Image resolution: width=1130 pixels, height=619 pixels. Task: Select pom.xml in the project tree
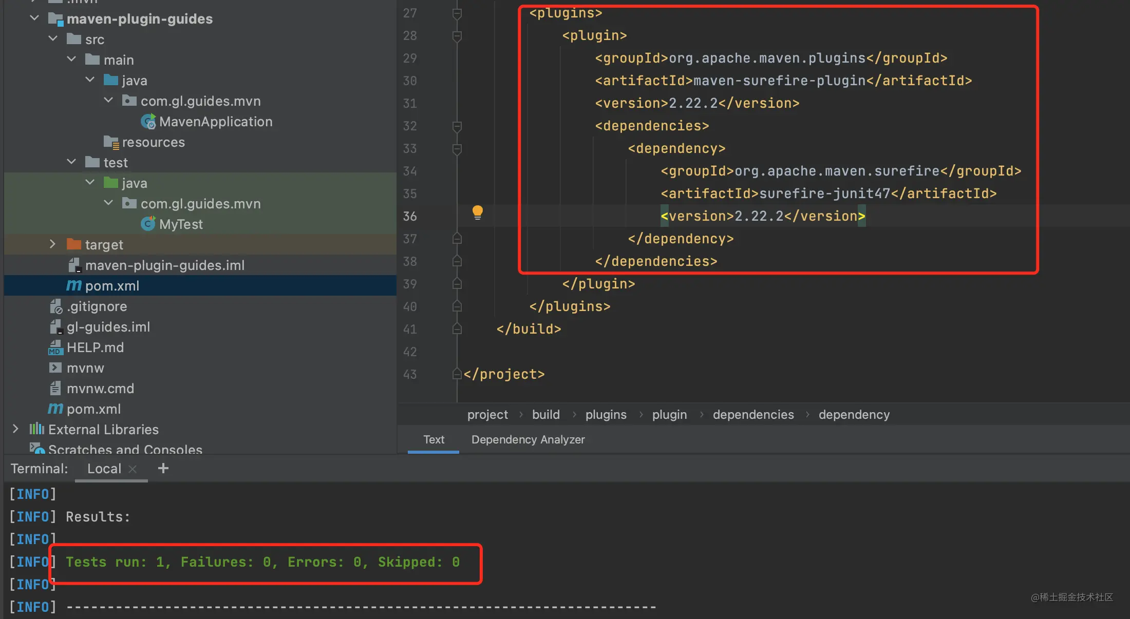pos(112,286)
